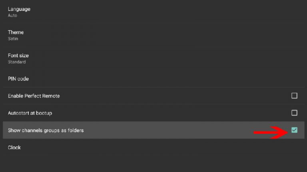Click the word 'Remote' in Perfect Remote row

[x=52, y=96]
